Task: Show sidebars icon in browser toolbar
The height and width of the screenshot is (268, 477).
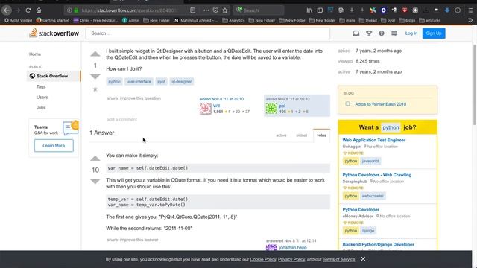Action: point(320,10)
